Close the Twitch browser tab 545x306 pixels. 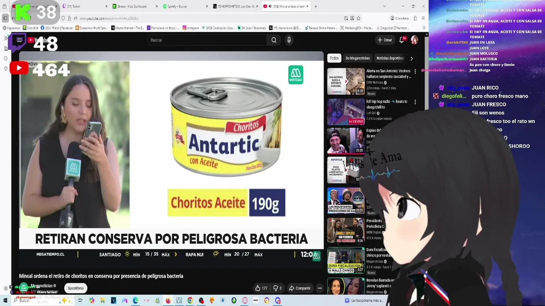point(106,6)
